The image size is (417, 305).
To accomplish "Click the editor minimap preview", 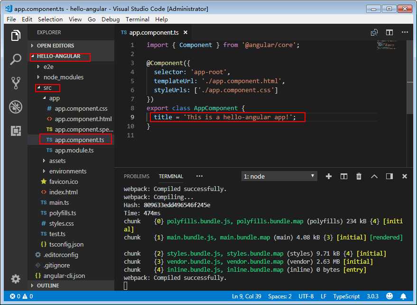I will (x=387, y=45).
